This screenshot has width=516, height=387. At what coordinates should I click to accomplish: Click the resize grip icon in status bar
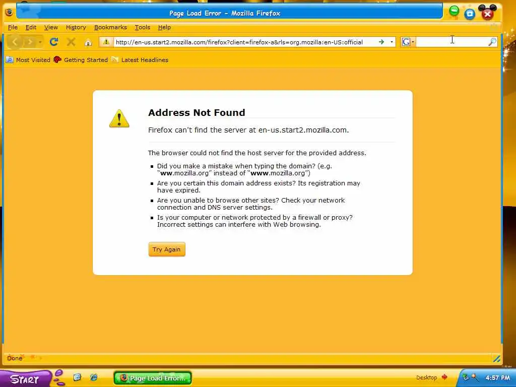(496, 359)
